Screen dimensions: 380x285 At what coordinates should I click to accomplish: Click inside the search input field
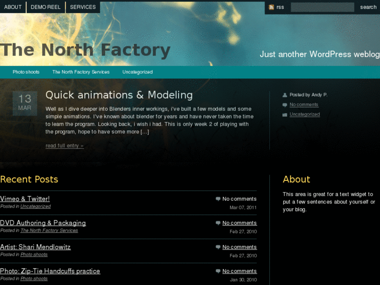tap(323, 7)
